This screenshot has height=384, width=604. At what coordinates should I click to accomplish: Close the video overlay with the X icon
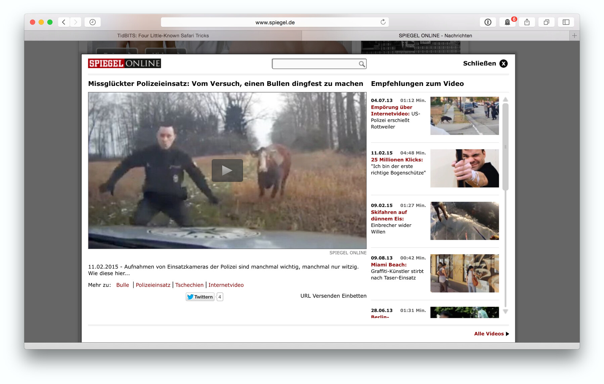(x=503, y=63)
